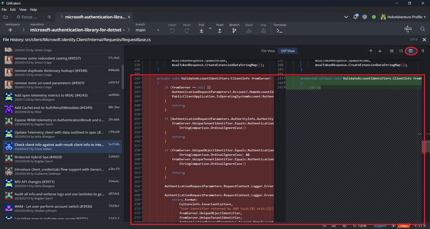This screenshot has width=430, height=229.
Task: Expand the workspace breadcrumb chevron
Action: click(x=24, y=30)
